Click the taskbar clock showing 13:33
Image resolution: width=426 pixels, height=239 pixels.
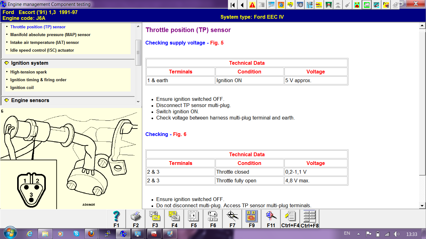pyautogui.click(x=412, y=234)
